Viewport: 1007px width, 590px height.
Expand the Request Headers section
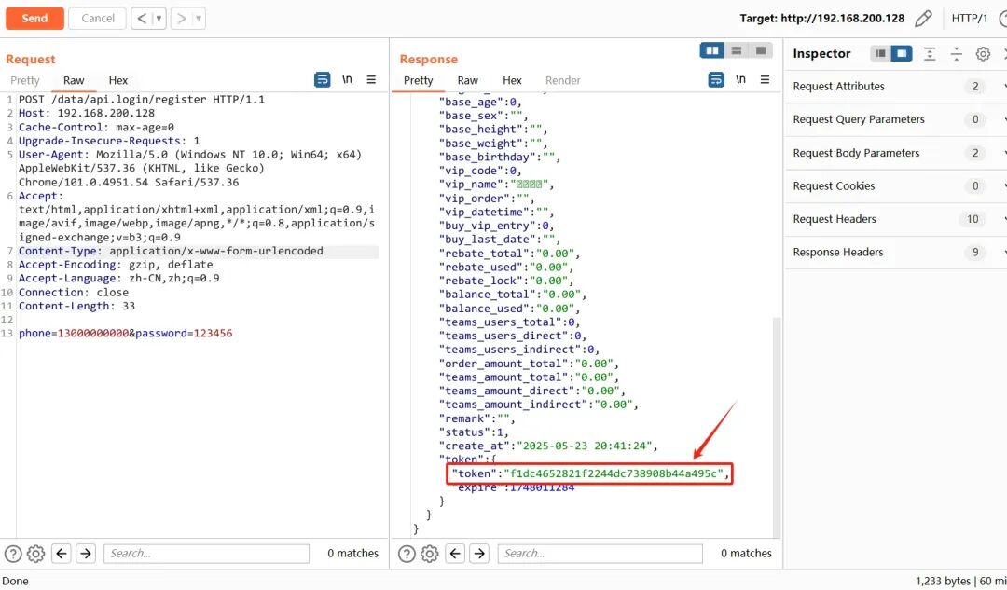(x=896, y=219)
